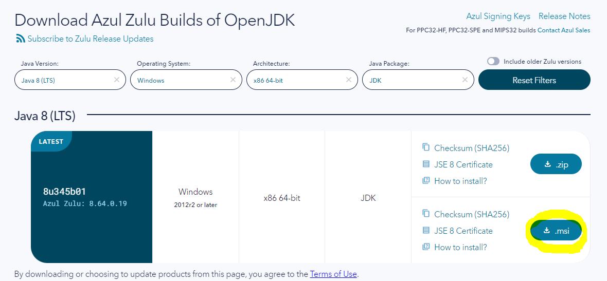Select version text 8u345b01
Viewport: 607px width, 281px height.
(x=64, y=192)
